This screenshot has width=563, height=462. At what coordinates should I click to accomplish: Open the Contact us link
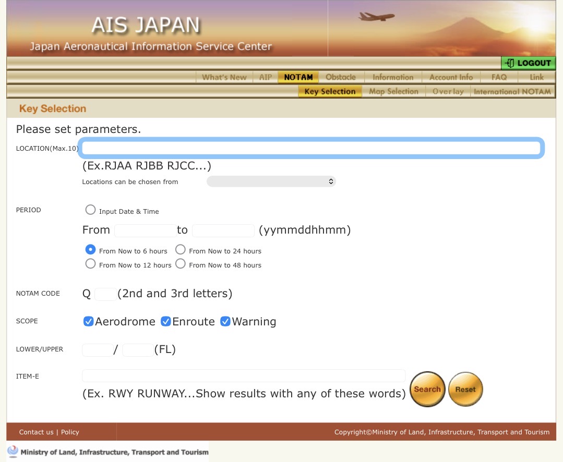(36, 432)
